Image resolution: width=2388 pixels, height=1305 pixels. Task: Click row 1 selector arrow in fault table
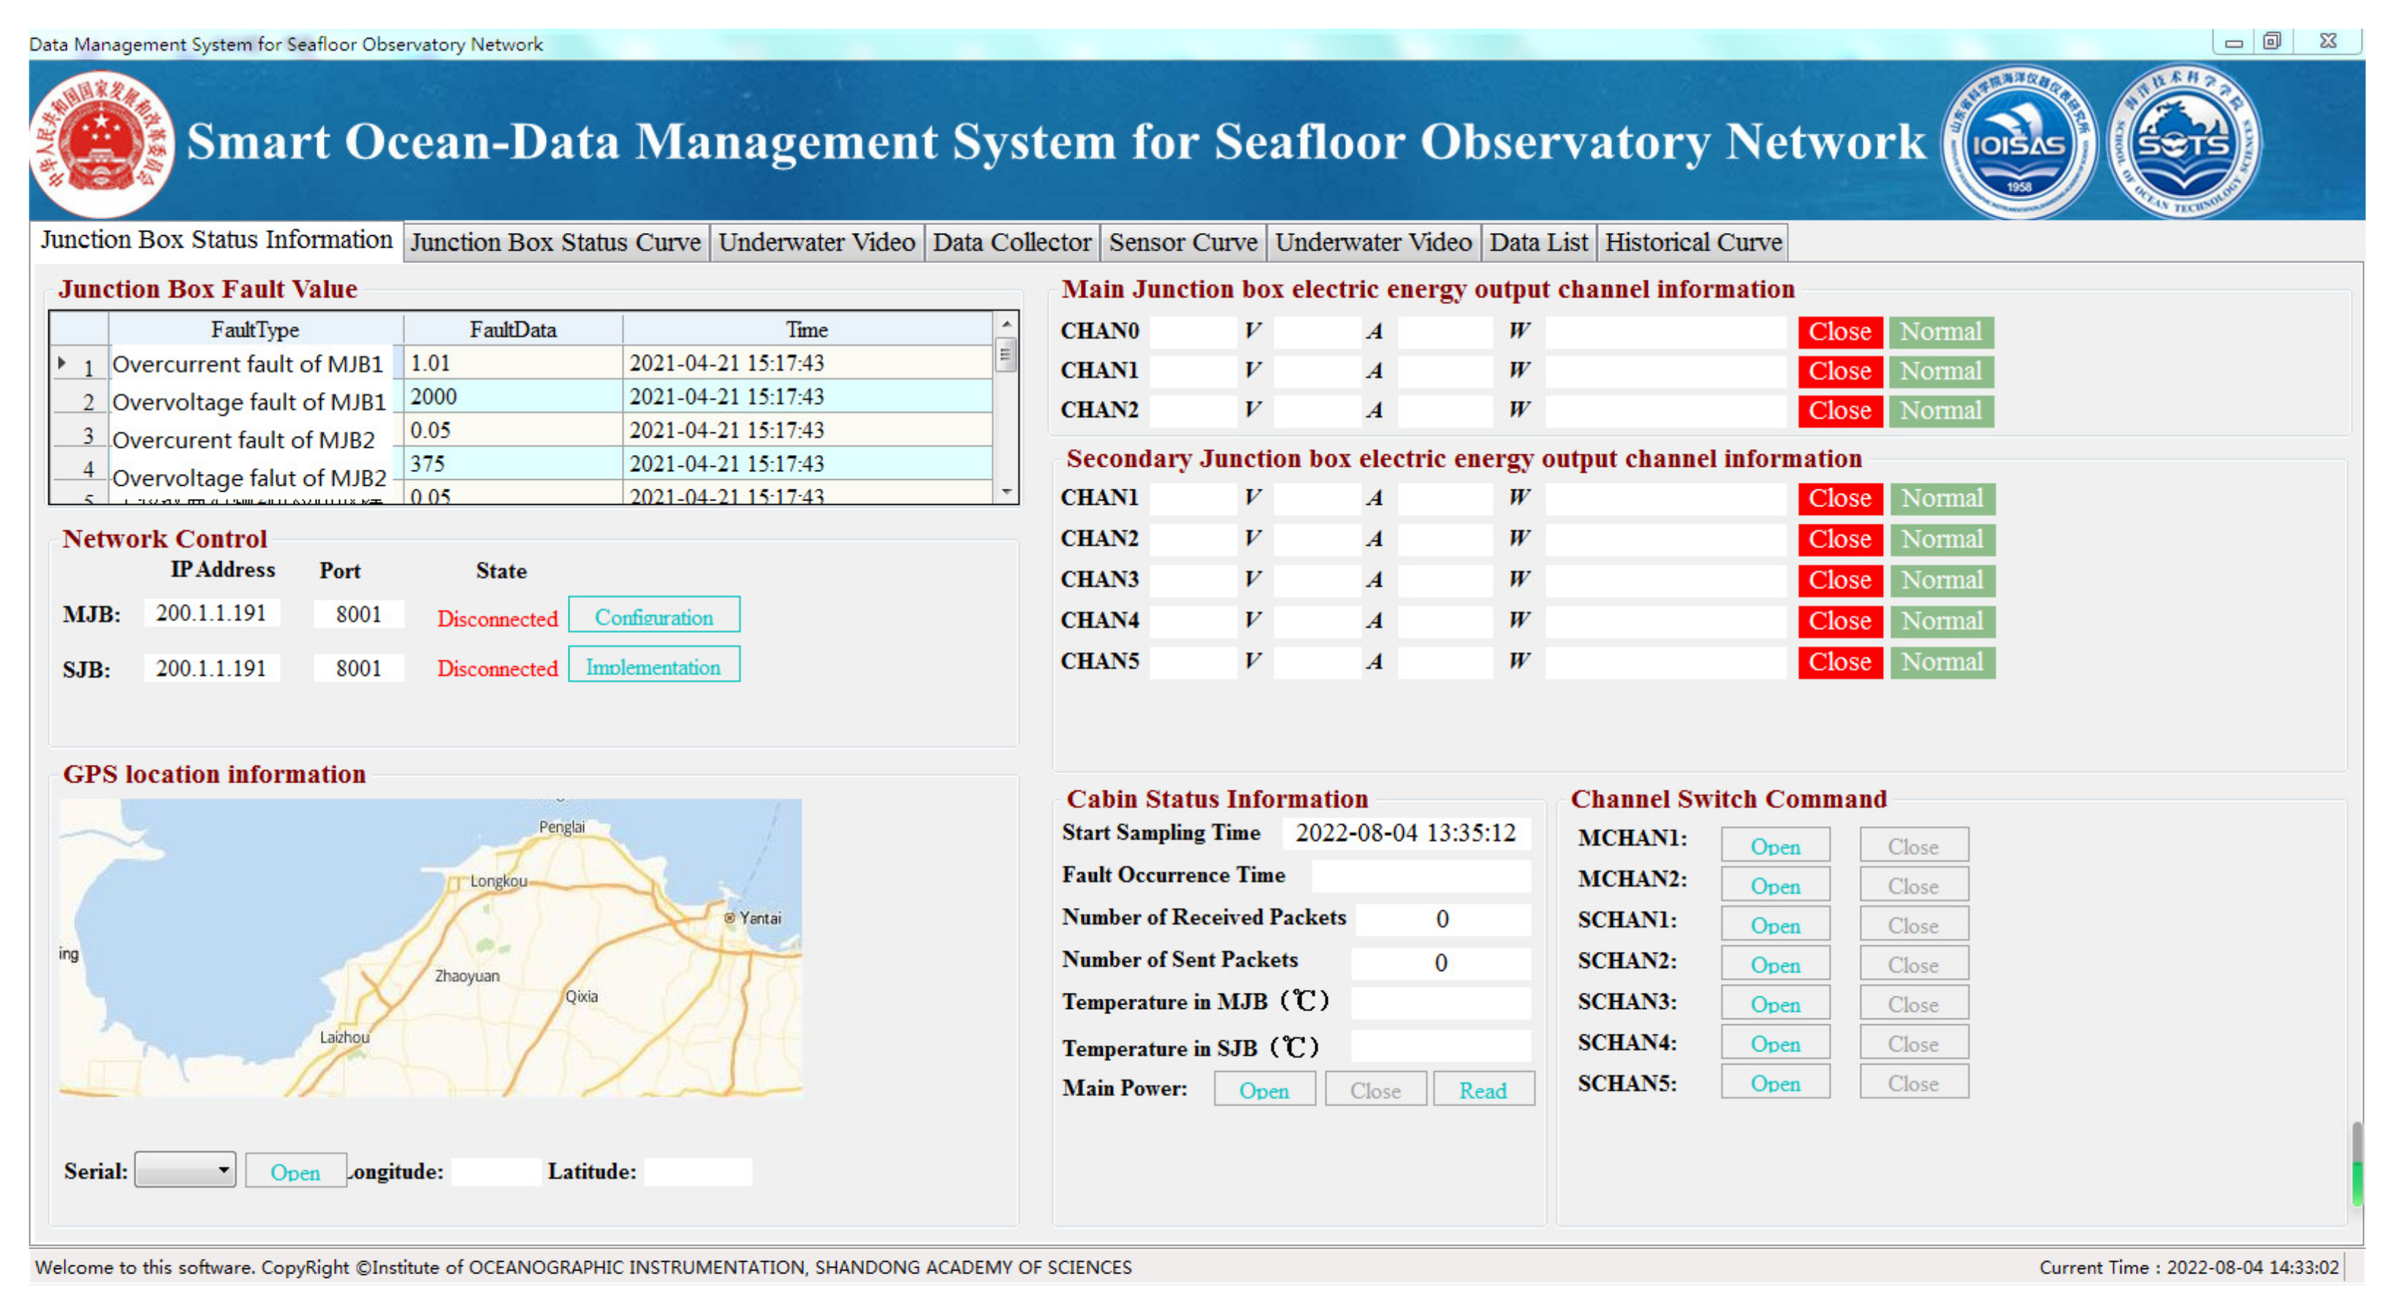[63, 363]
